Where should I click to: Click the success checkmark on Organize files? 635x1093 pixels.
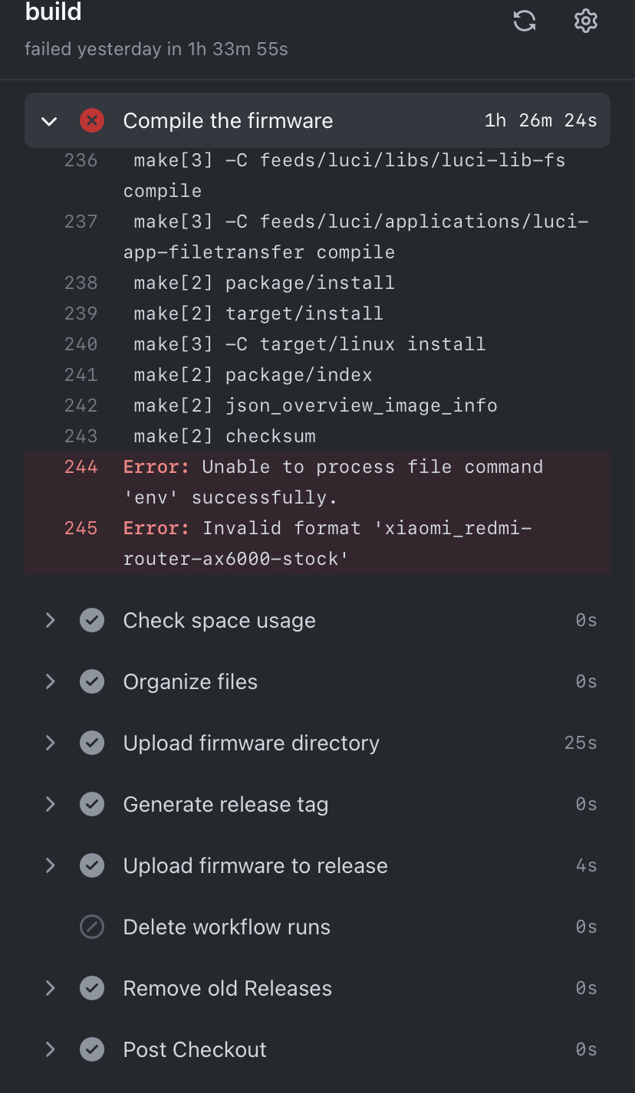click(92, 681)
